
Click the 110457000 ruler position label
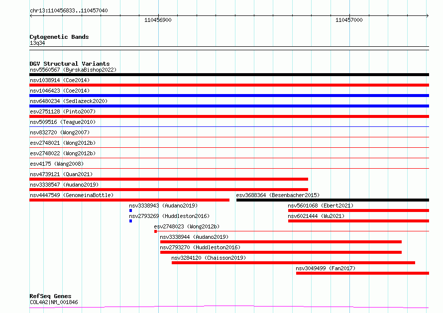349,20
